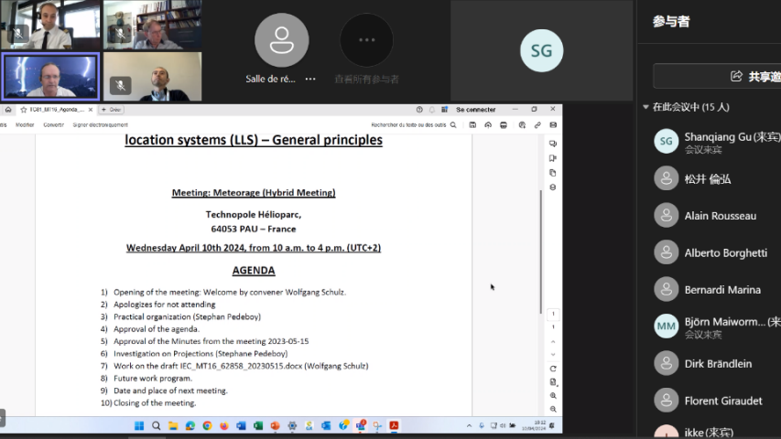Go to the next page with down chevron
Viewport: 781px width, 439px height.
(x=553, y=354)
